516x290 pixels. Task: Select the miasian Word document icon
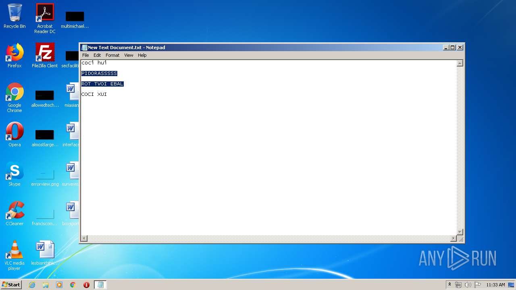click(73, 95)
